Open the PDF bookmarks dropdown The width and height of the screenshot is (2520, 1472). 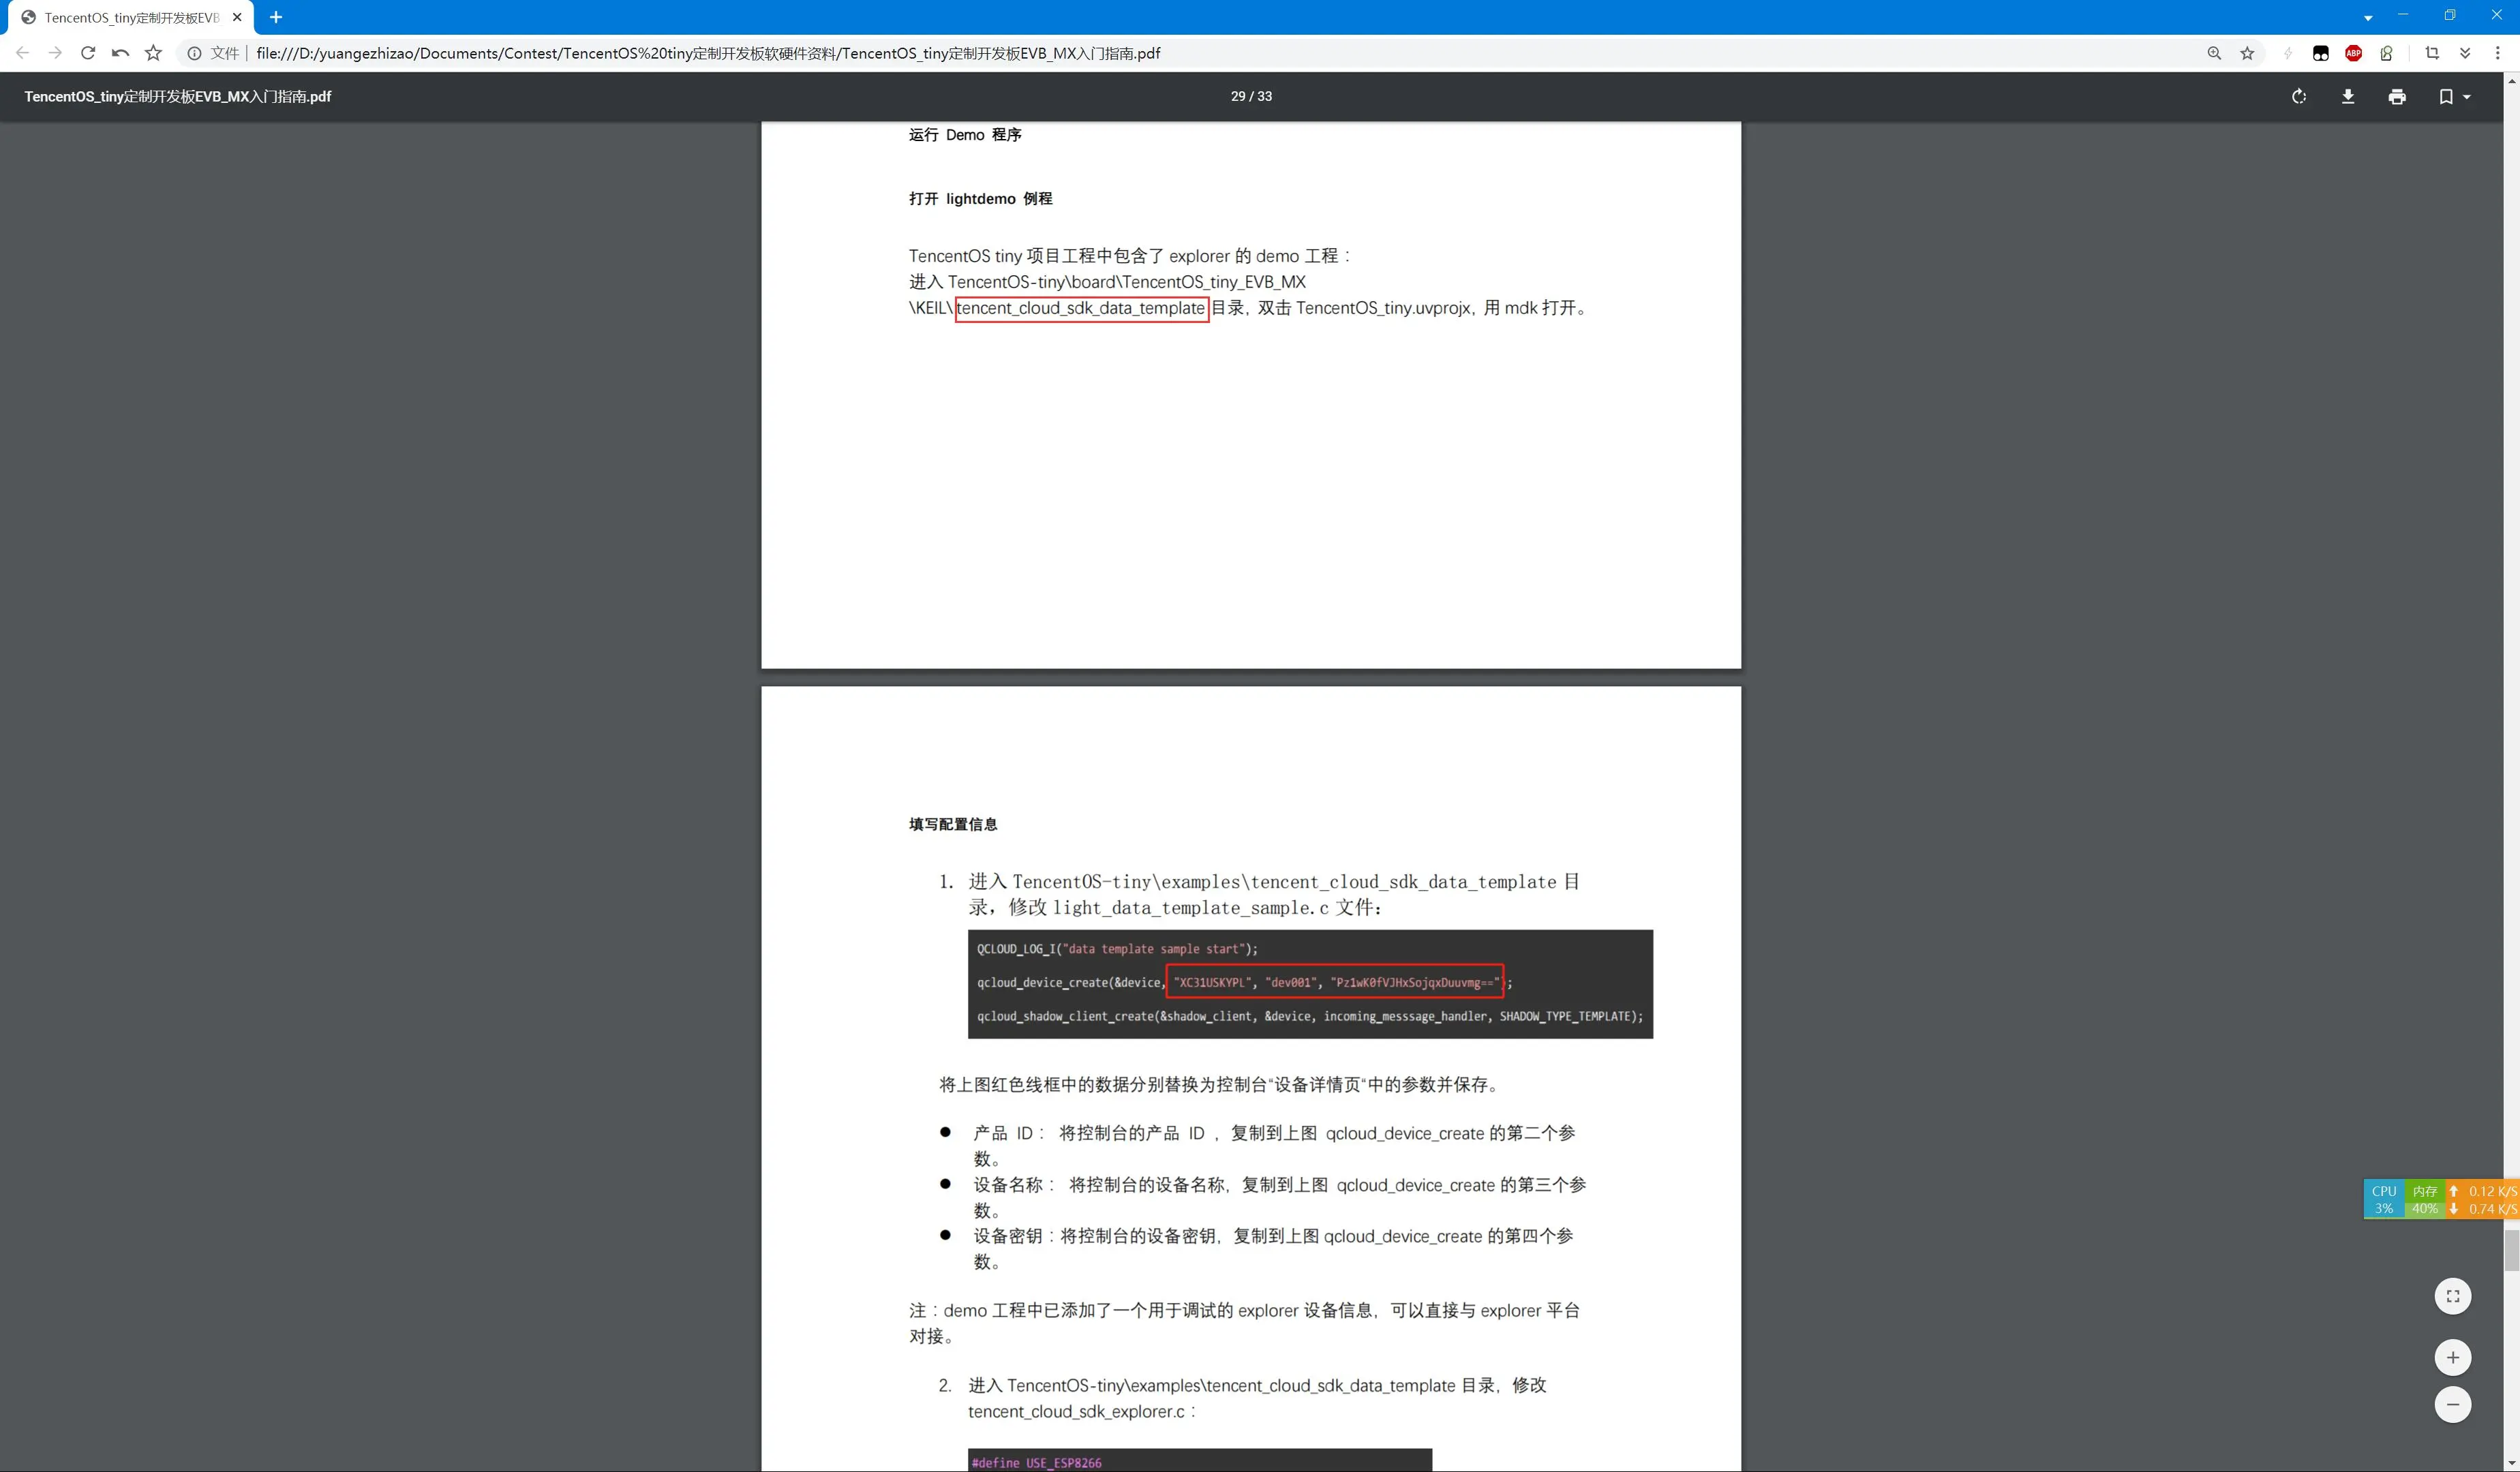[2454, 96]
